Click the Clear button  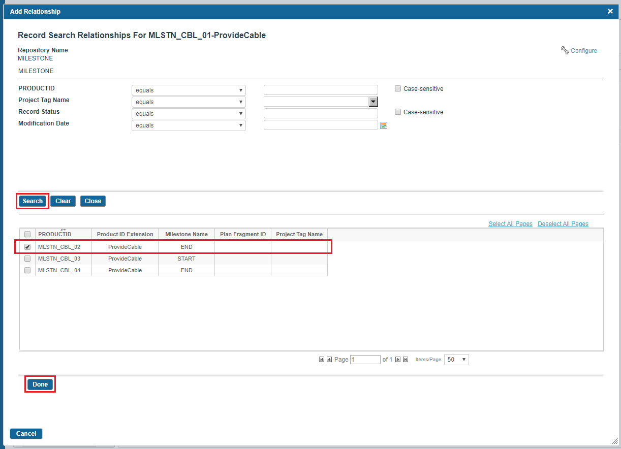tap(64, 201)
